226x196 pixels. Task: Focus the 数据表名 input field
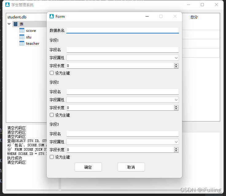pos(123,30)
